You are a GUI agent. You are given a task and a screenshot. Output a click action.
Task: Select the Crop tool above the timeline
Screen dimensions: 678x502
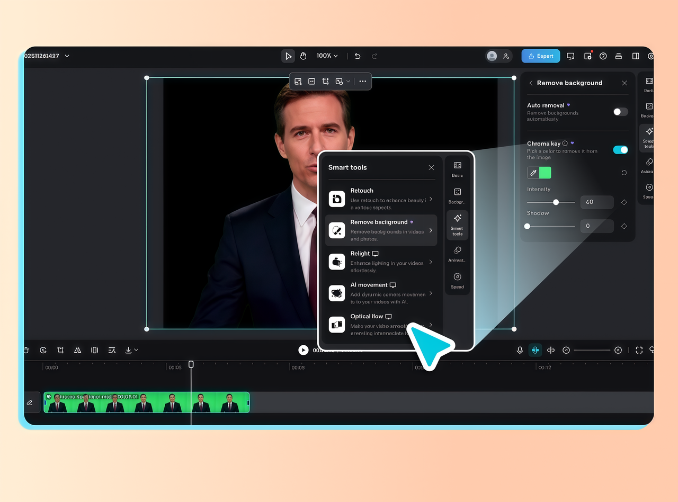(60, 350)
